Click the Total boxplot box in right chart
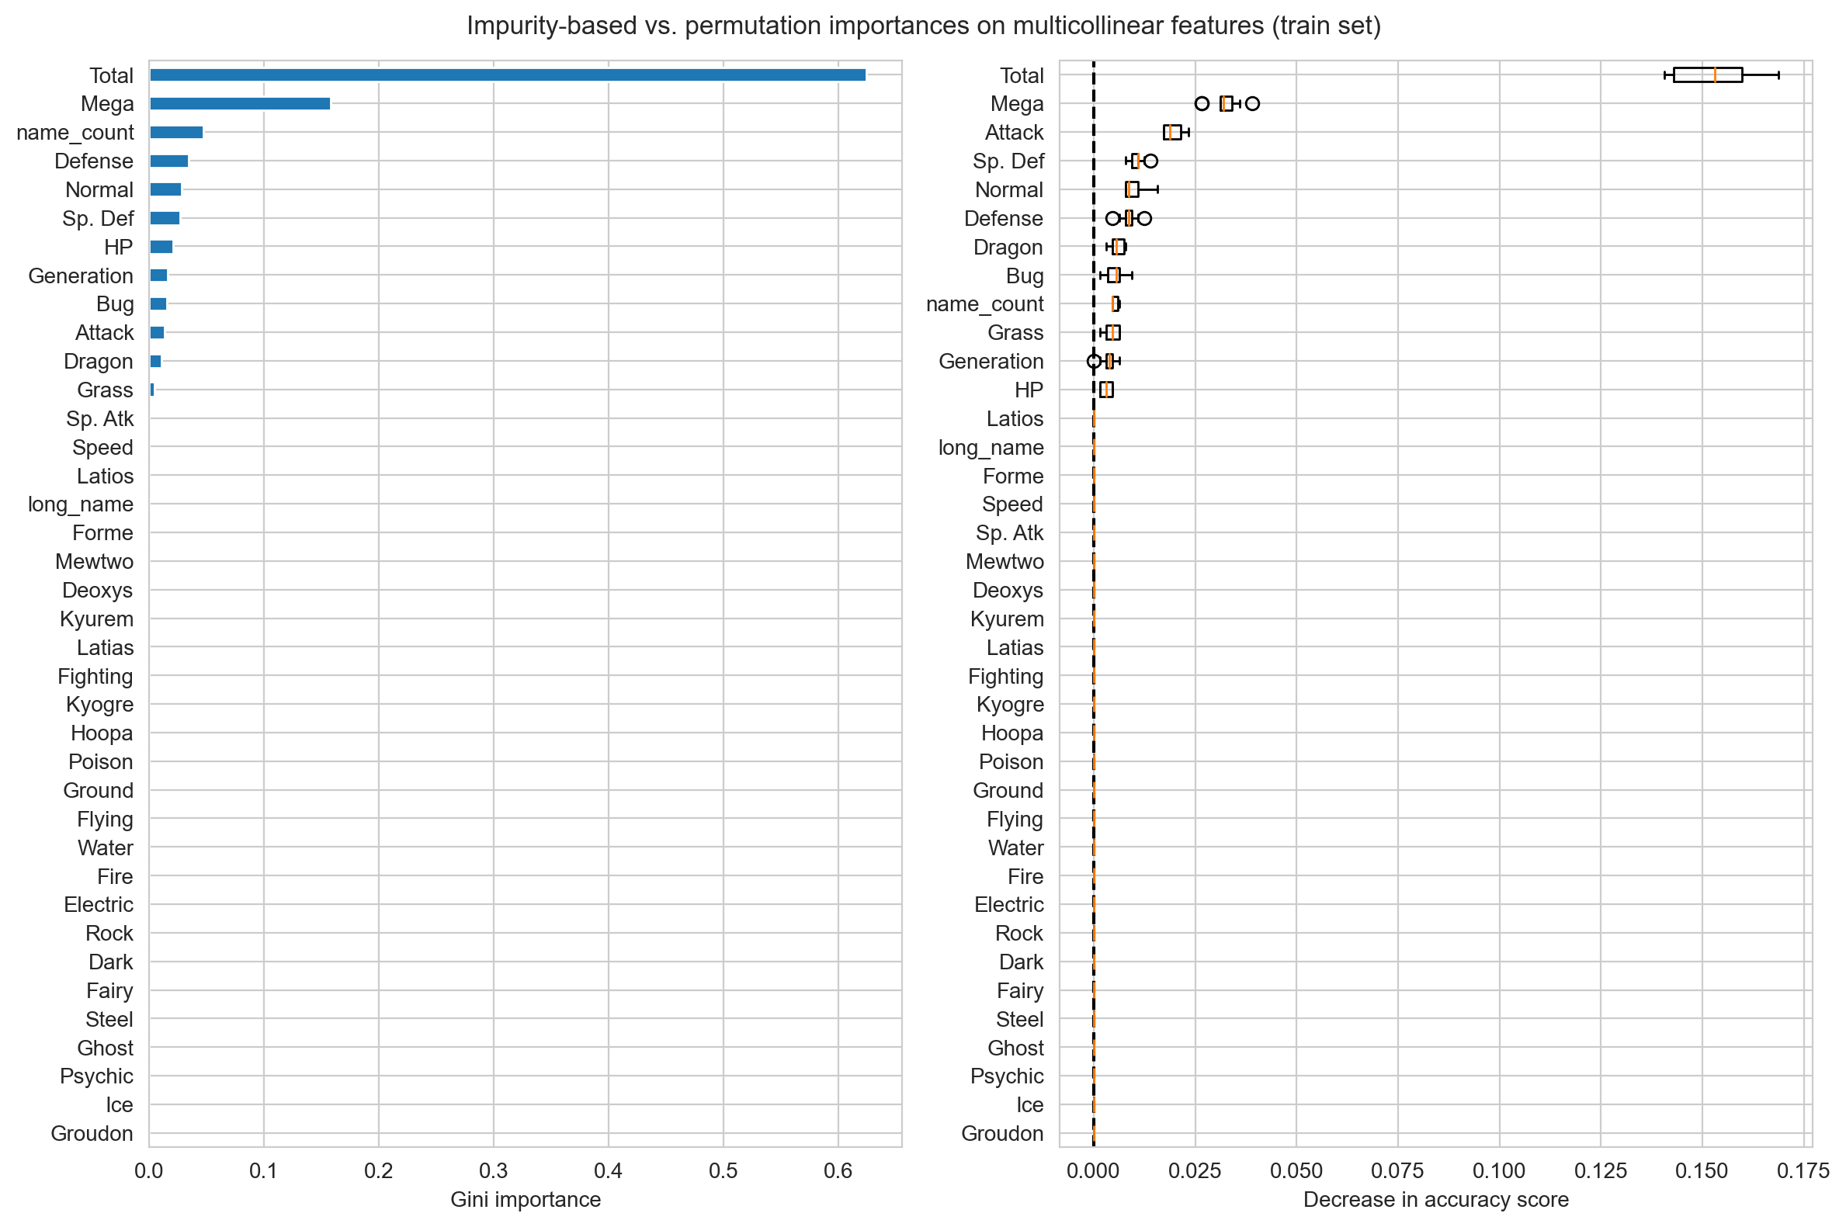Image resolution: width=1846 pixels, height=1227 pixels. click(x=1707, y=75)
